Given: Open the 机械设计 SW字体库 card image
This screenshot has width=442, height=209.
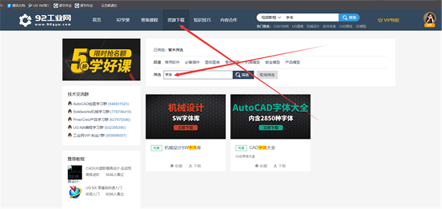Looking at the screenshot, I should click(x=186, y=116).
